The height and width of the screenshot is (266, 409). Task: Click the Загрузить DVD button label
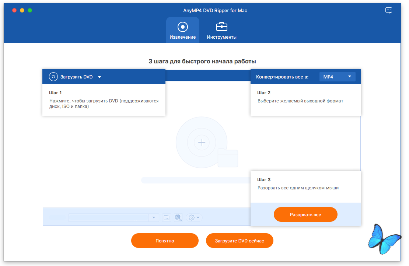[76, 77]
